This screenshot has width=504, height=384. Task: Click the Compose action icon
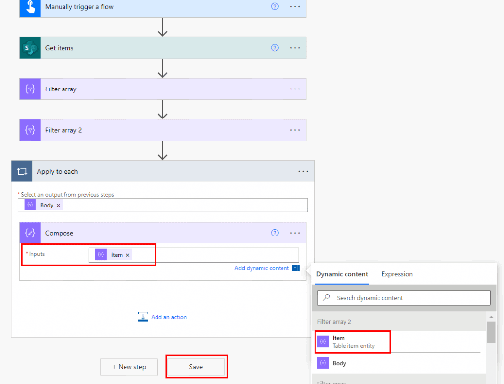click(x=30, y=233)
